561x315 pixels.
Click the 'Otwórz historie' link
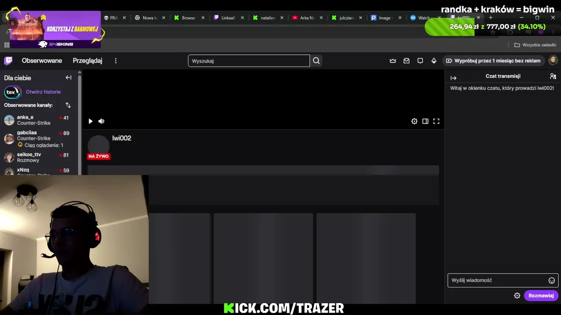tap(43, 92)
